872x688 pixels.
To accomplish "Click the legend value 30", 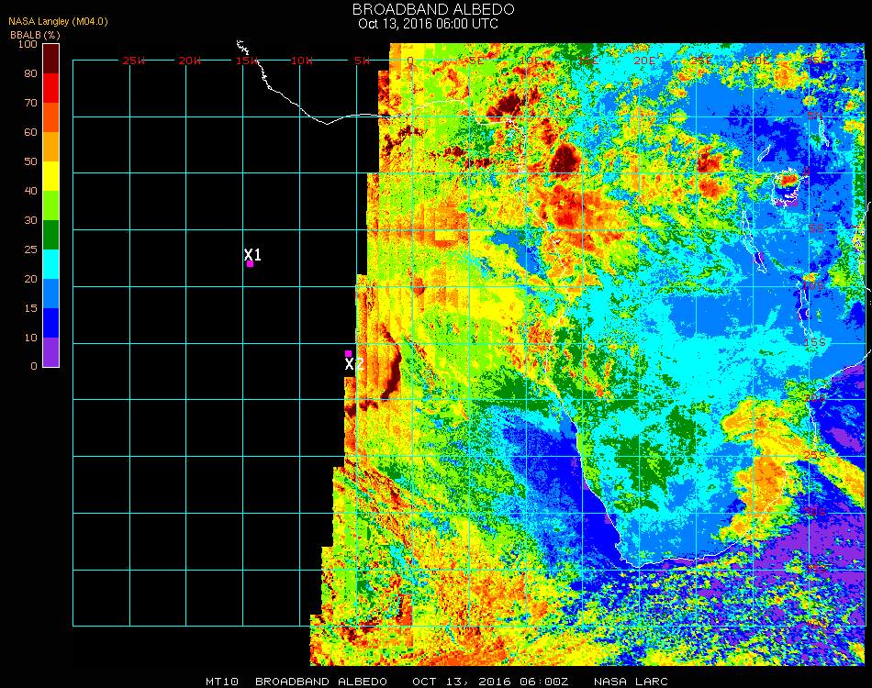I will pyautogui.click(x=30, y=221).
